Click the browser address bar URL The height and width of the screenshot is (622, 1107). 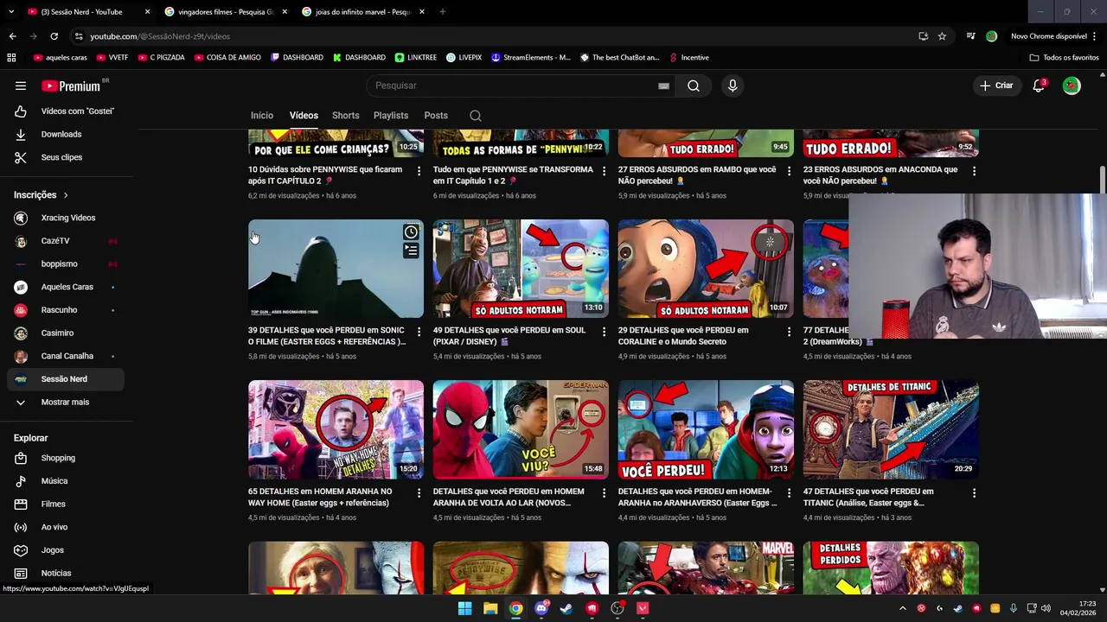(x=160, y=36)
